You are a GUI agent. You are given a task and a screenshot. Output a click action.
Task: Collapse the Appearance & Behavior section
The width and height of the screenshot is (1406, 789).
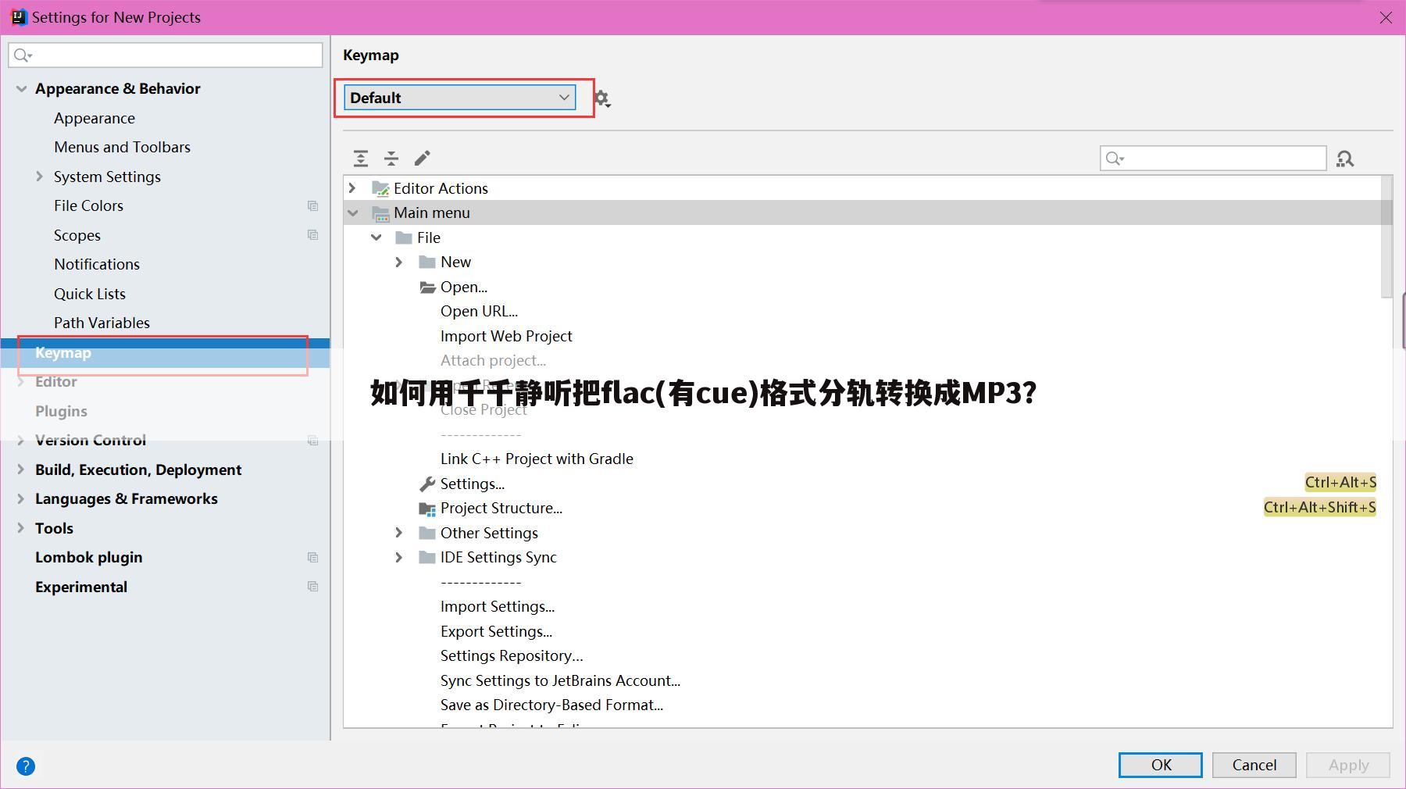(x=21, y=89)
